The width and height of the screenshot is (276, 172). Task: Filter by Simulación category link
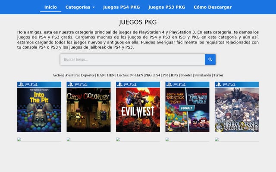coord(203,75)
